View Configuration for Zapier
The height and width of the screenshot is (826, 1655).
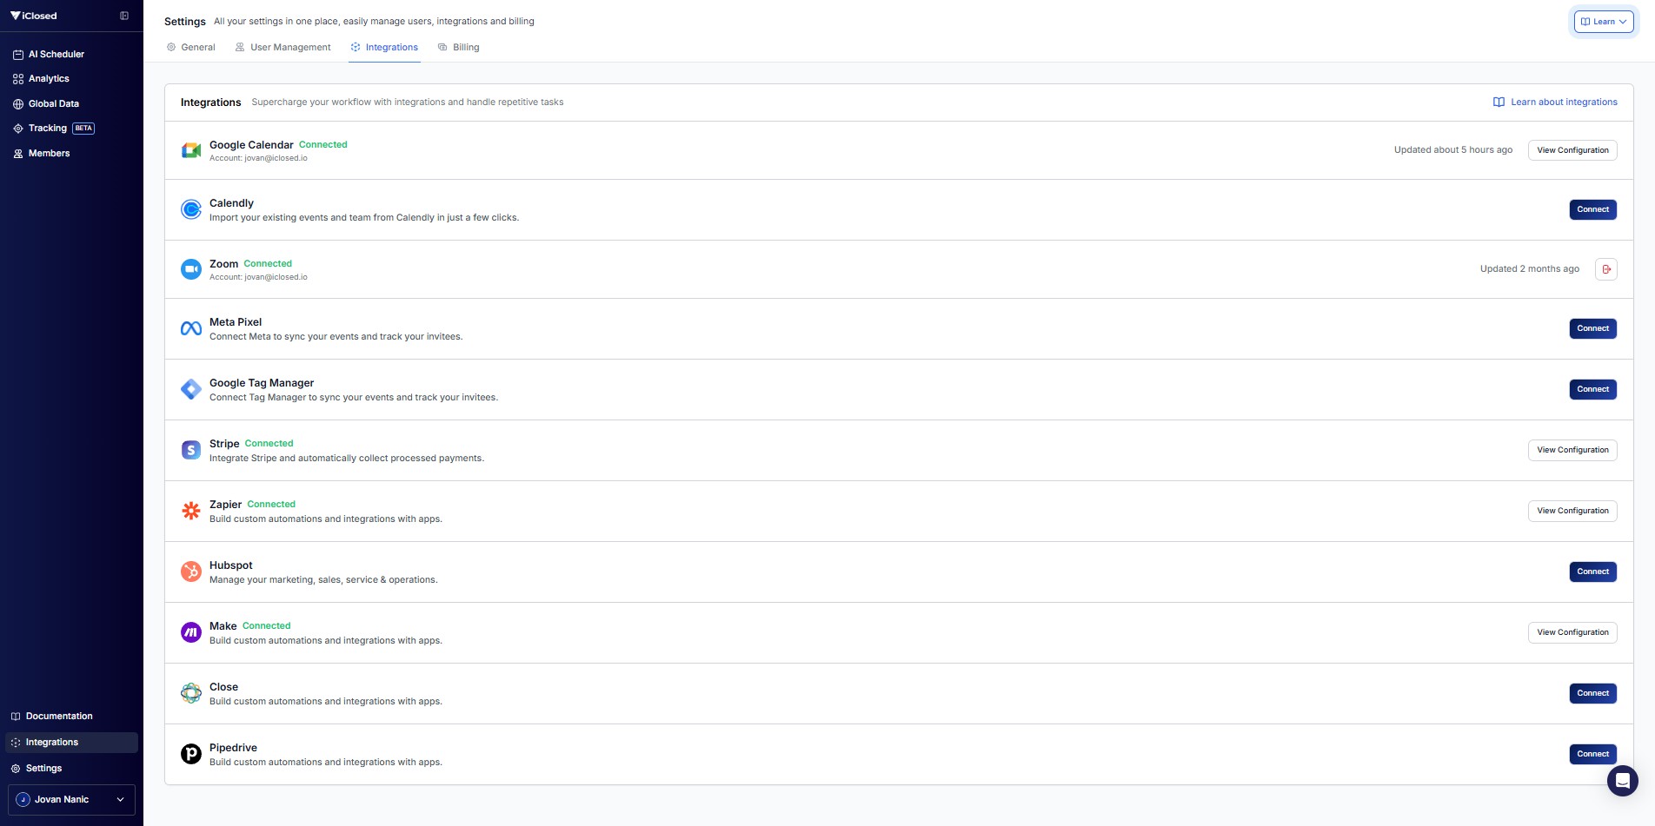pos(1572,511)
